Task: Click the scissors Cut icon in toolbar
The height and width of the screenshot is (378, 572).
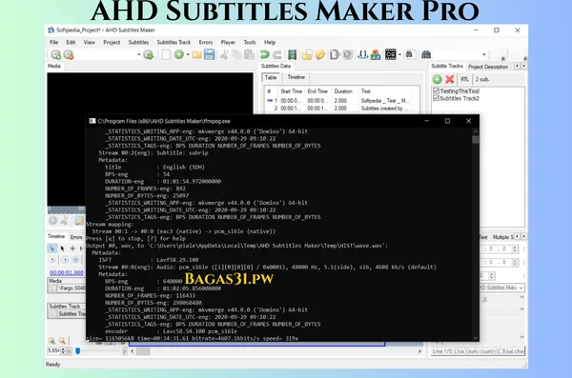Action: pos(224,54)
